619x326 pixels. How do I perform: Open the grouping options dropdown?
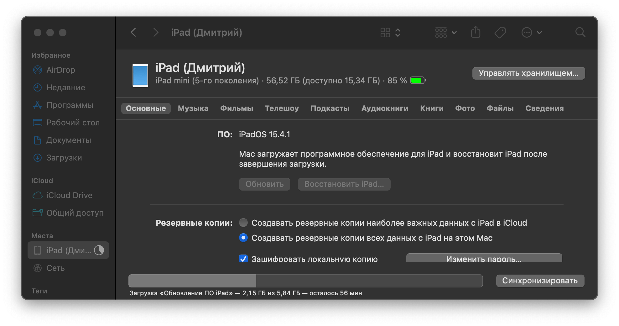click(445, 32)
